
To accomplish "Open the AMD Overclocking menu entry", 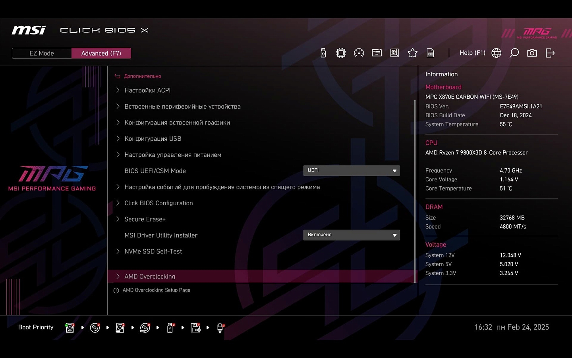I will click(150, 276).
